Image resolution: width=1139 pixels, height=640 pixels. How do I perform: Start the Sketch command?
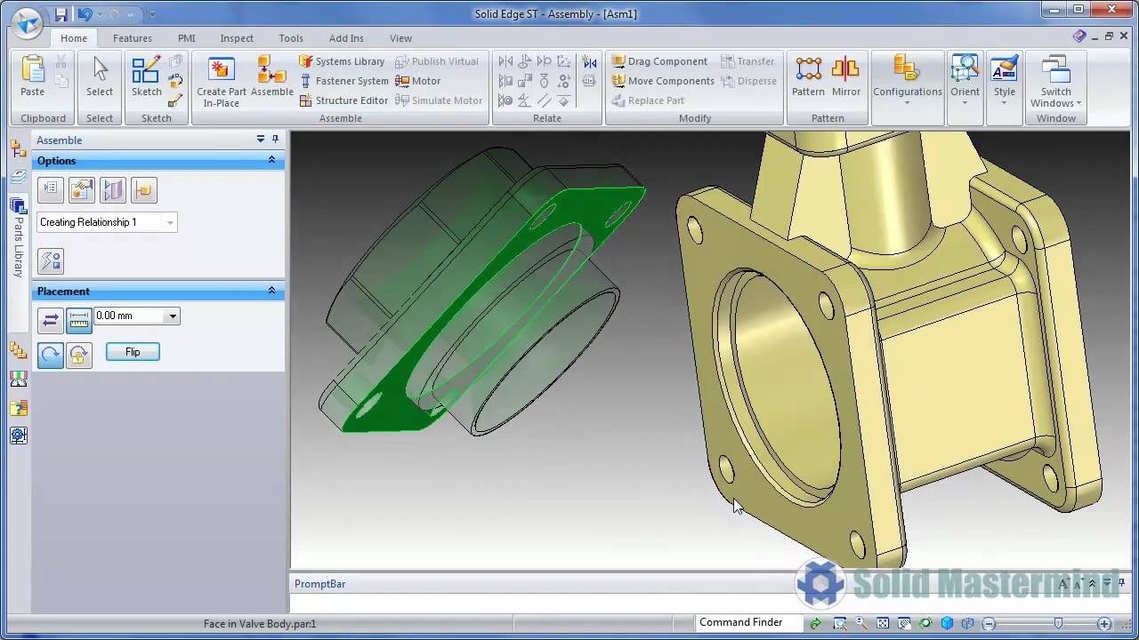tap(147, 76)
